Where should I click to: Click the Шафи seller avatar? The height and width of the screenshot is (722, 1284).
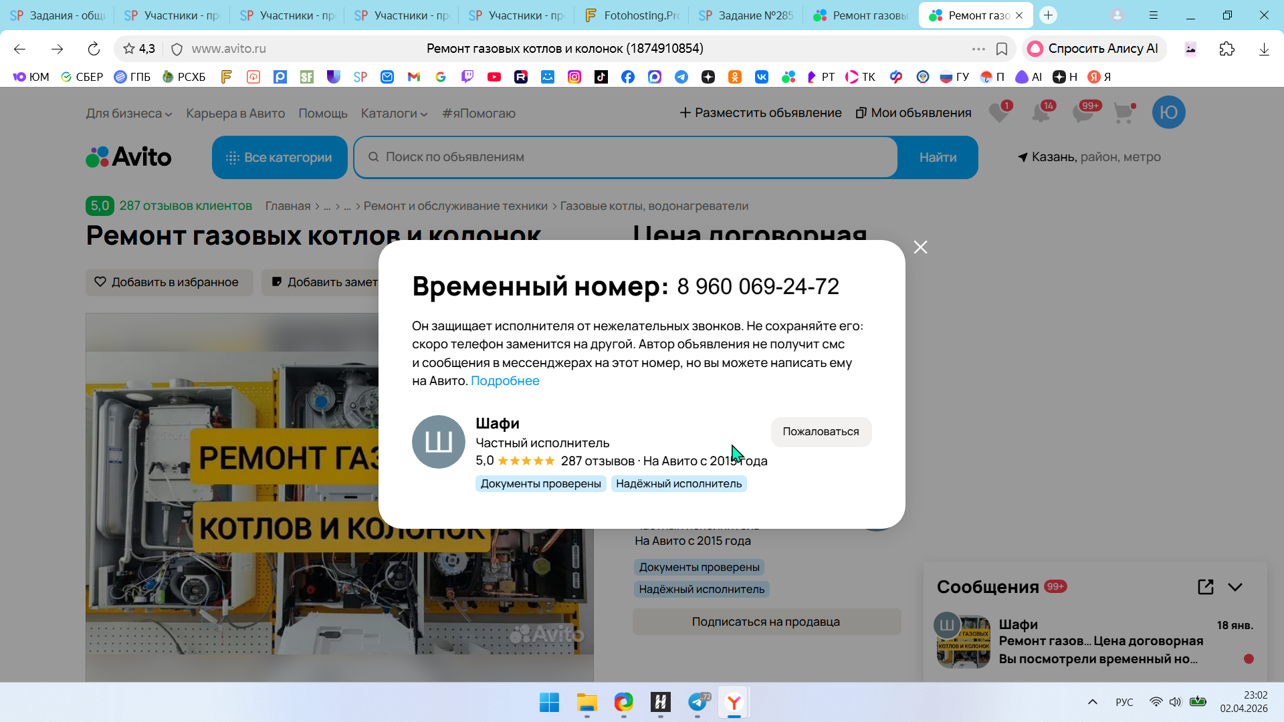(439, 442)
